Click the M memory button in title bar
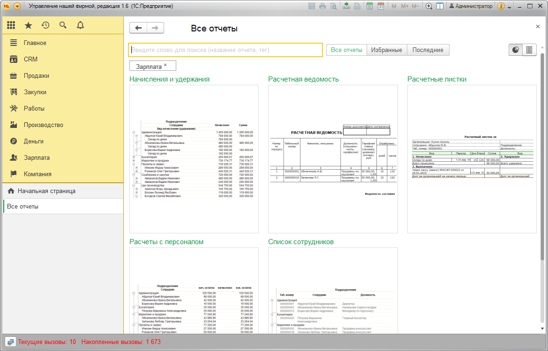Image resolution: width=548 pixels, height=351 pixels. (394, 6)
